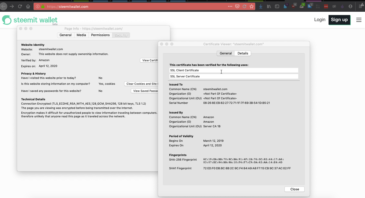
Task: Open the blue S extension with badge 2
Action: tap(310, 6)
